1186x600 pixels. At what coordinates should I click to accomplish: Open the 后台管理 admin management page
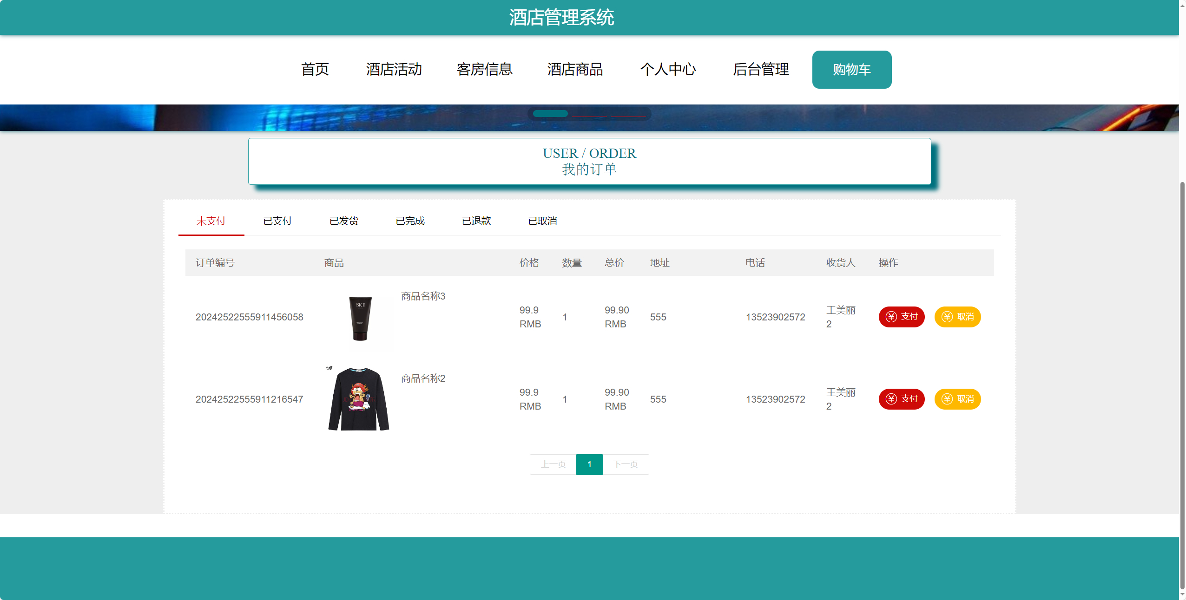point(761,69)
